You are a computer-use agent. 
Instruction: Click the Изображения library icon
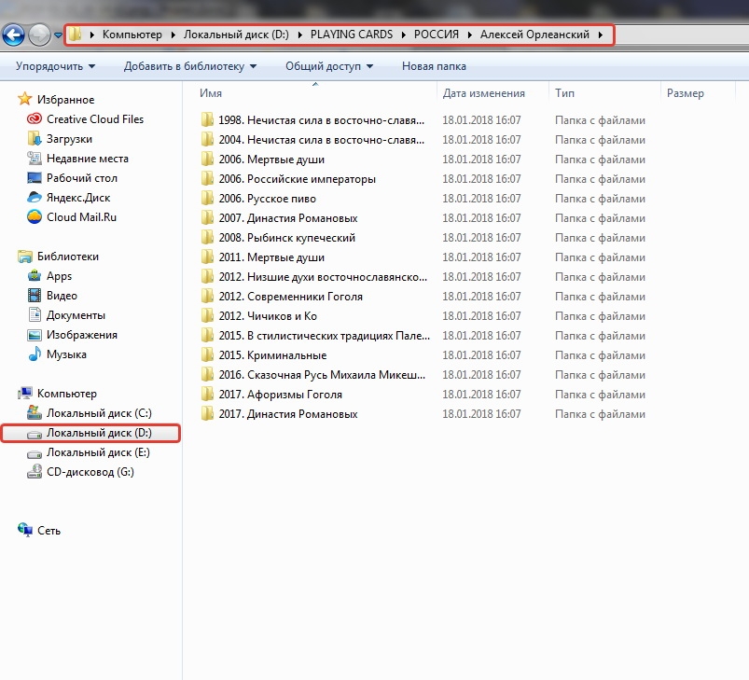pyautogui.click(x=34, y=335)
